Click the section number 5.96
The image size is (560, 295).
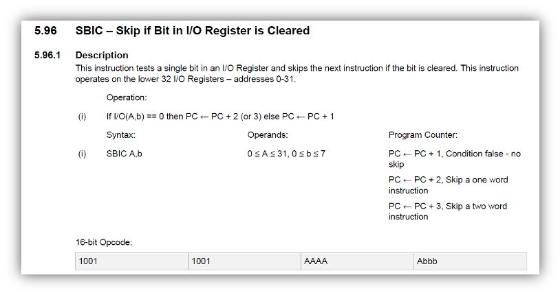point(45,31)
